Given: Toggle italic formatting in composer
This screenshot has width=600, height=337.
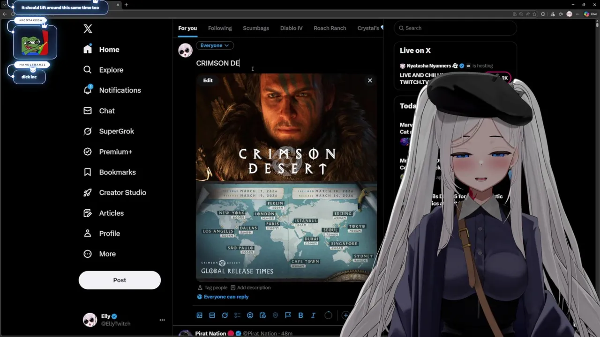Looking at the screenshot, I should pos(313,315).
